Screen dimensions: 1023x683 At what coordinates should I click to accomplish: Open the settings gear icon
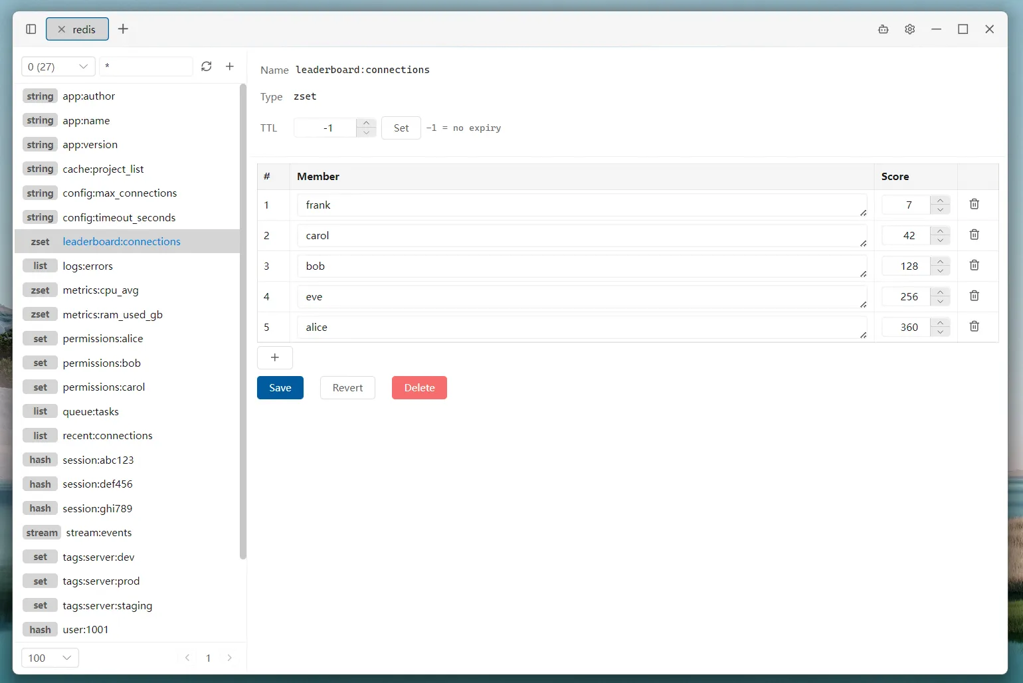[x=910, y=29]
